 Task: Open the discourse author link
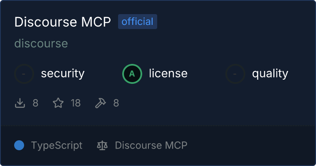pos(41,44)
